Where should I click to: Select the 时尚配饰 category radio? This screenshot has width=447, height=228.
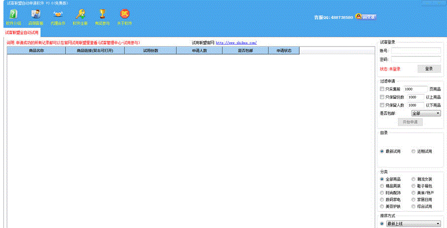[382, 193]
